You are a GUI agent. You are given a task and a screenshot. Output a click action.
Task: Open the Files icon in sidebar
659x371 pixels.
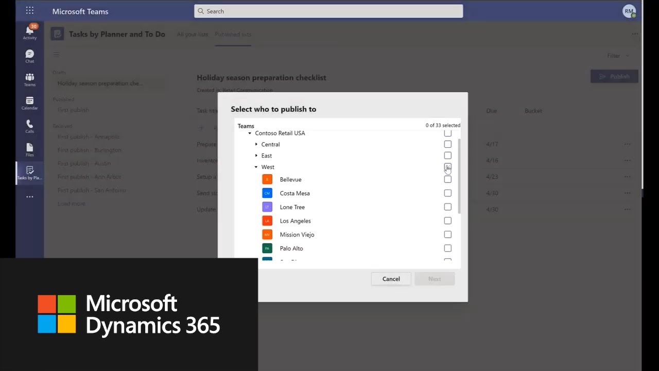click(30, 150)
